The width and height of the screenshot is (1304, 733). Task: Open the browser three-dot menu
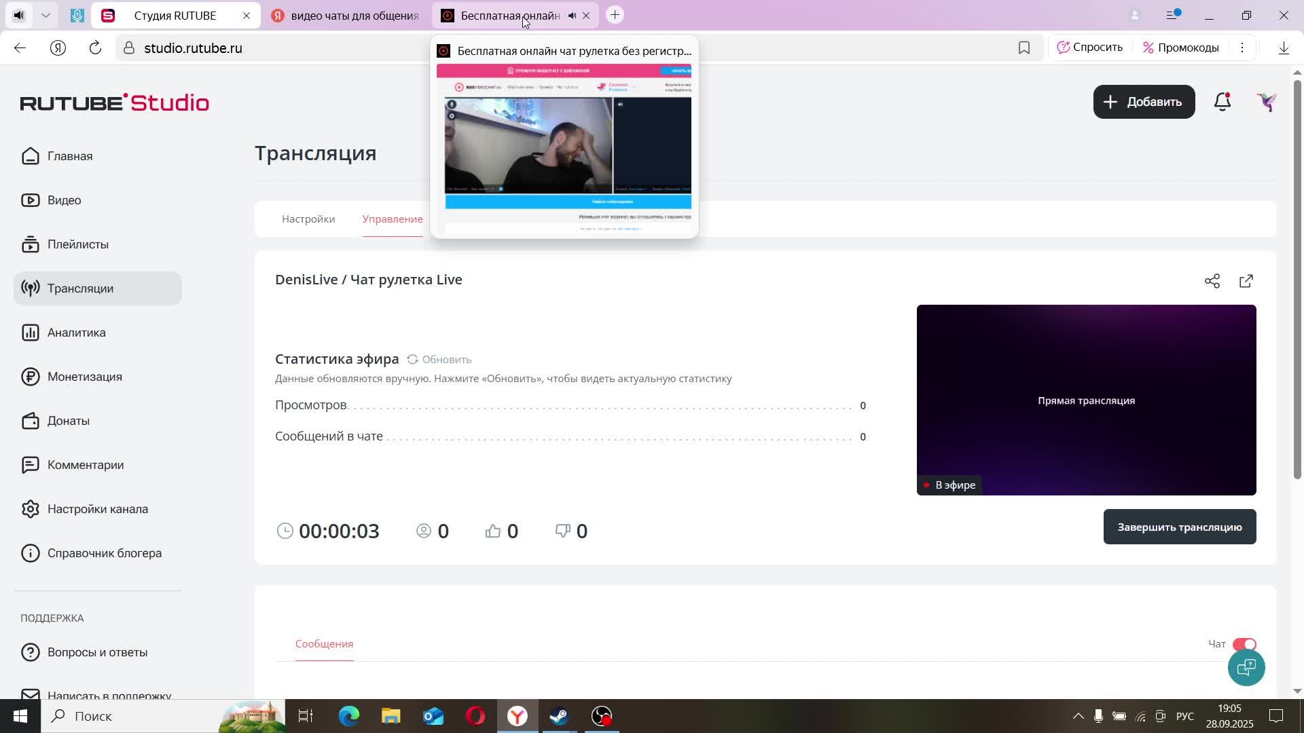click(1243, 48)
